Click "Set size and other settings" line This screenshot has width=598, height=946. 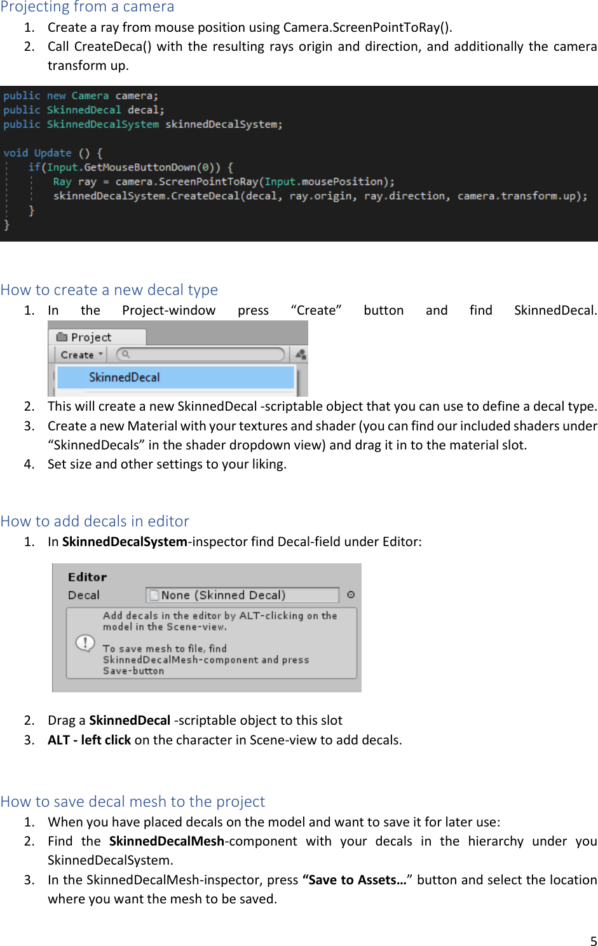(167, 464)
